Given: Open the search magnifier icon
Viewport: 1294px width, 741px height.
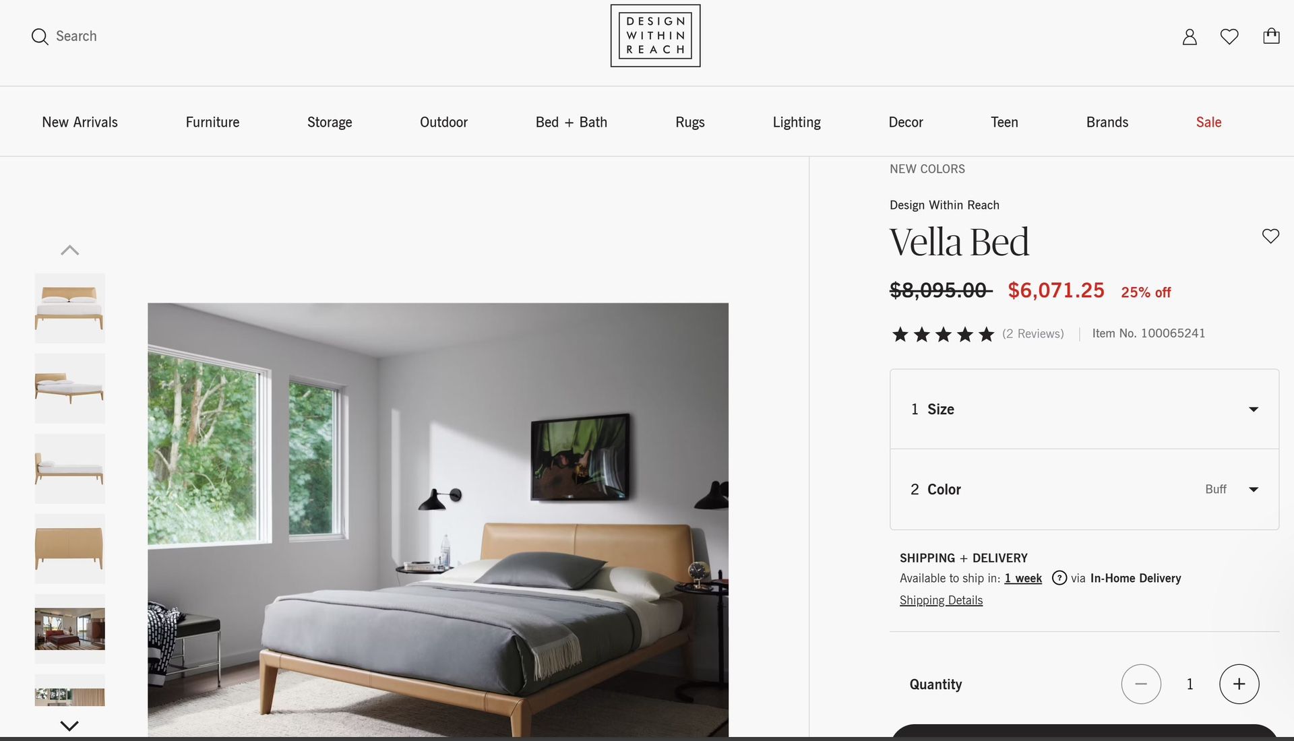Looking at the screenshot, I should coord(40,36).
